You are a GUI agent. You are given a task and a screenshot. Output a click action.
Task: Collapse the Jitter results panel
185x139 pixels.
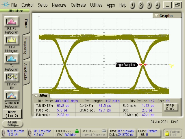tap(36, 96)
